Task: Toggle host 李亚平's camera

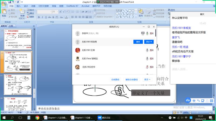Action: tap(152, 33)
